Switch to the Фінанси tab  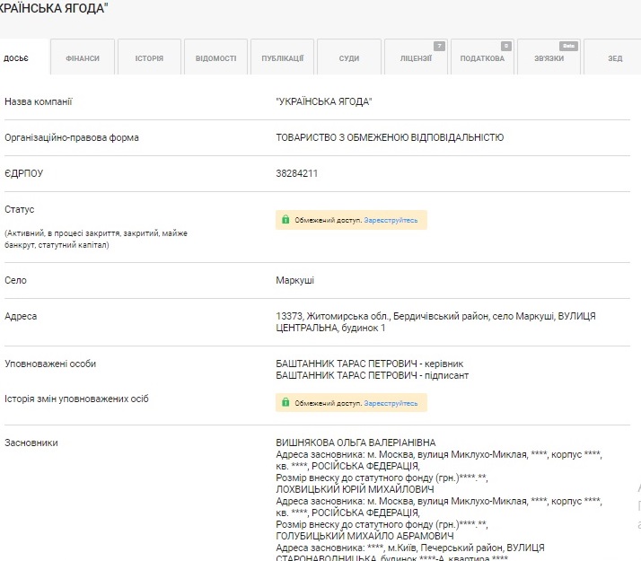tap(83, 58)
